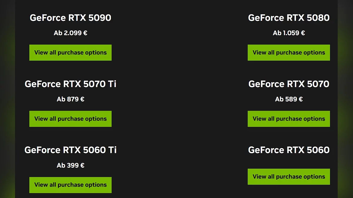
Task: Click the GeForce RTX 5090 heading
Action: point(70,18)
